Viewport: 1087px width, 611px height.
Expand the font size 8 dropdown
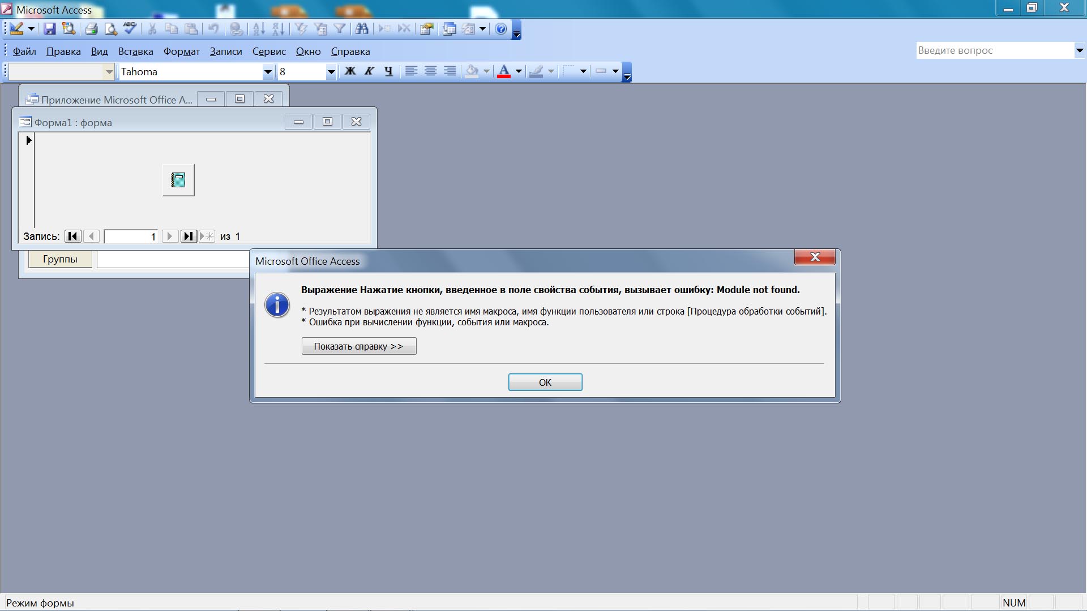click(x=331, y=72)
